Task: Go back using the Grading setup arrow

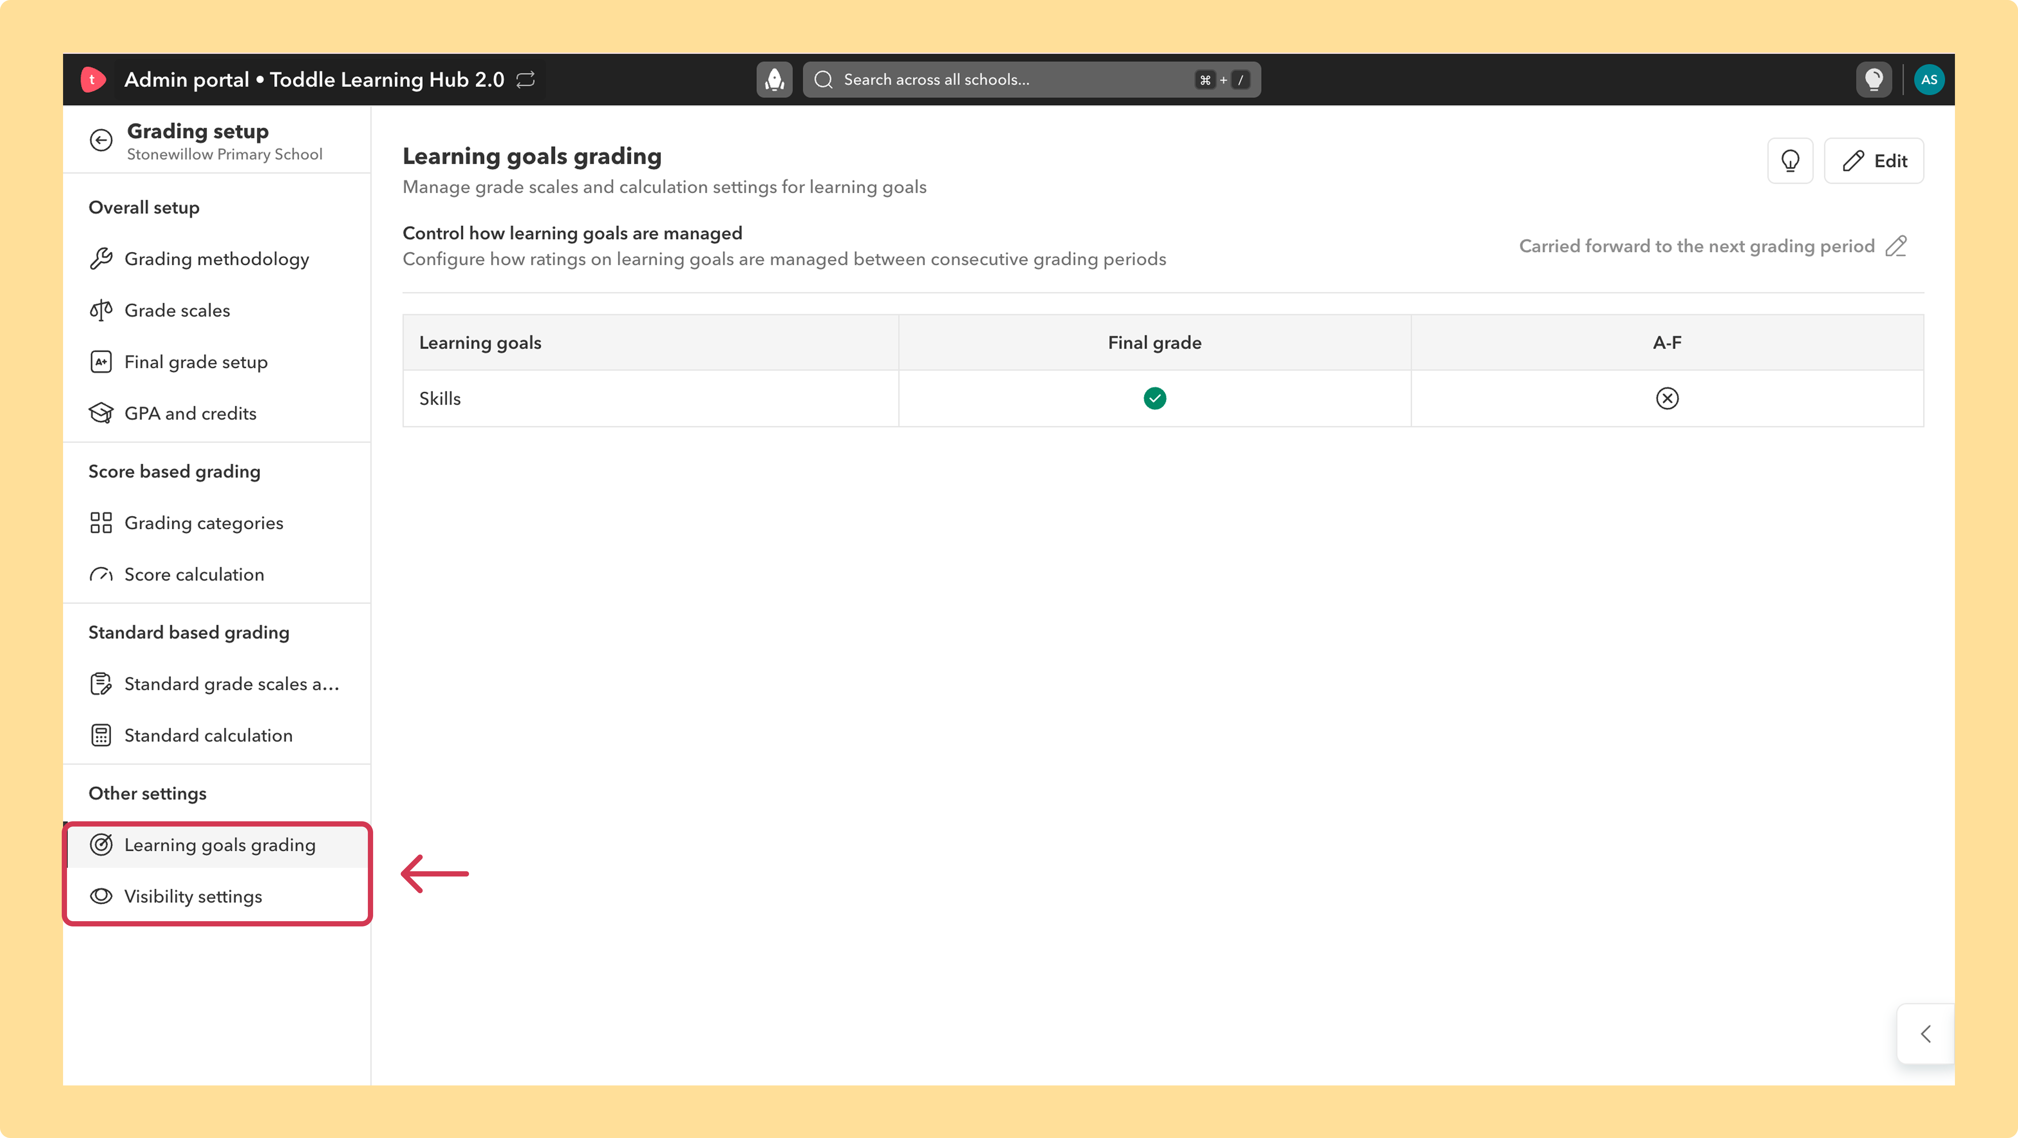Action: [x=101, y=140]
